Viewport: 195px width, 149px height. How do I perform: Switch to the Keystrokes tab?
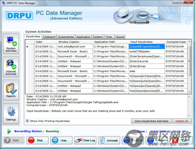click(33, 36)
